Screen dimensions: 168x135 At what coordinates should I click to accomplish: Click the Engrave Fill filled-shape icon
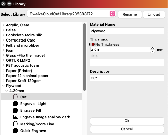pos(16,110)
